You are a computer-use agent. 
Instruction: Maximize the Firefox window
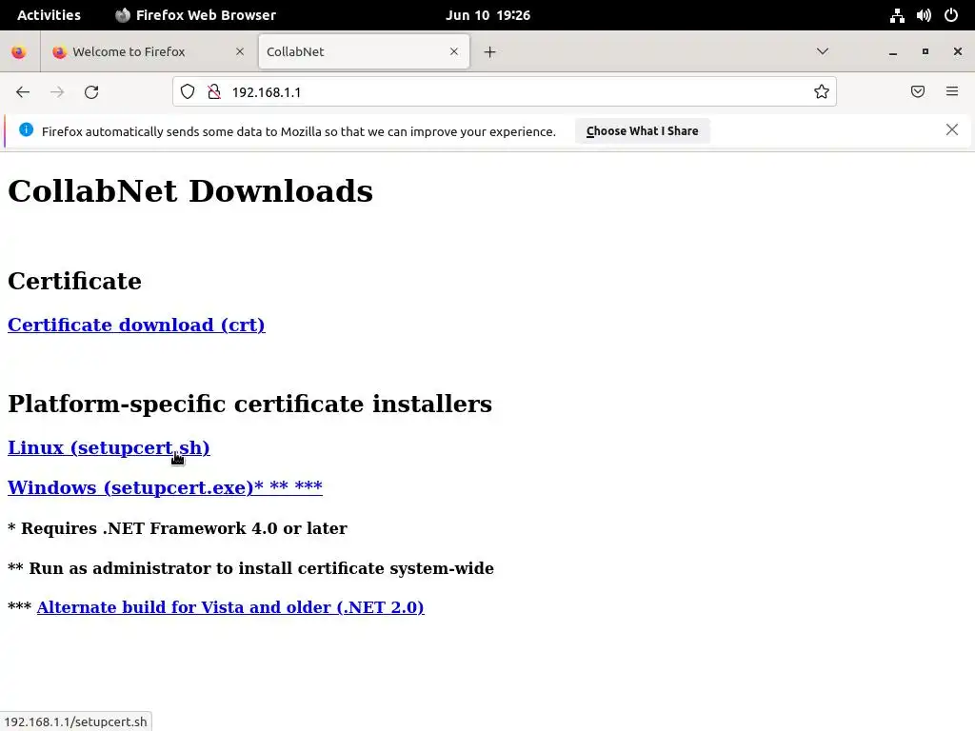pos(925,51)
